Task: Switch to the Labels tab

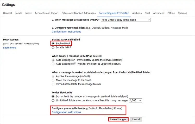Action: [x=18, y=13]
